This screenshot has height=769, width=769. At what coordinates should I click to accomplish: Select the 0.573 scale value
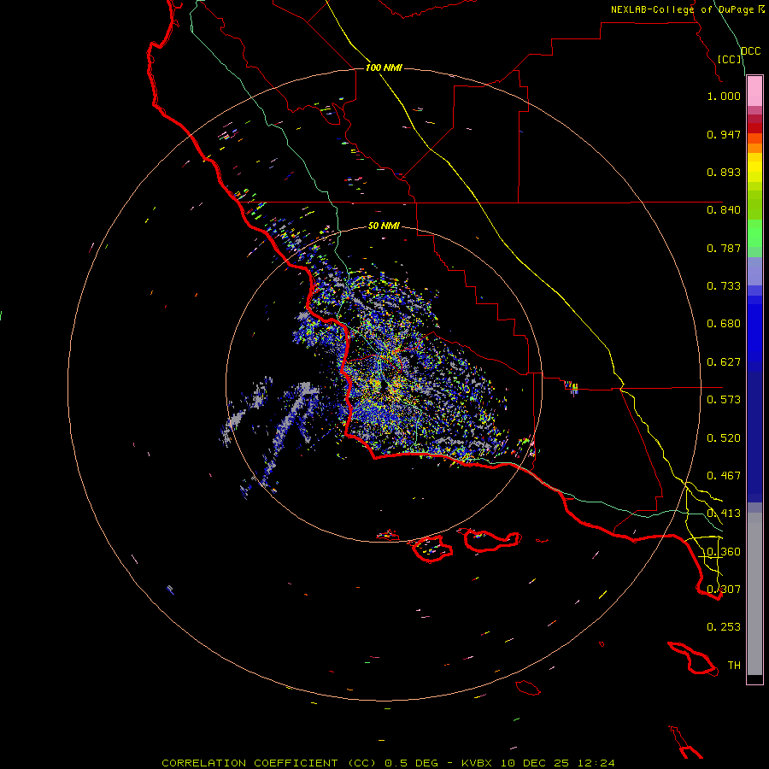pyautogui.click(x=724, y=400)
